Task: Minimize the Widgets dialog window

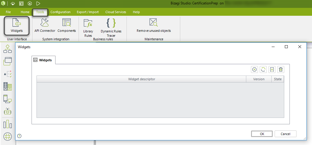Action: click(x=273, y=47)
